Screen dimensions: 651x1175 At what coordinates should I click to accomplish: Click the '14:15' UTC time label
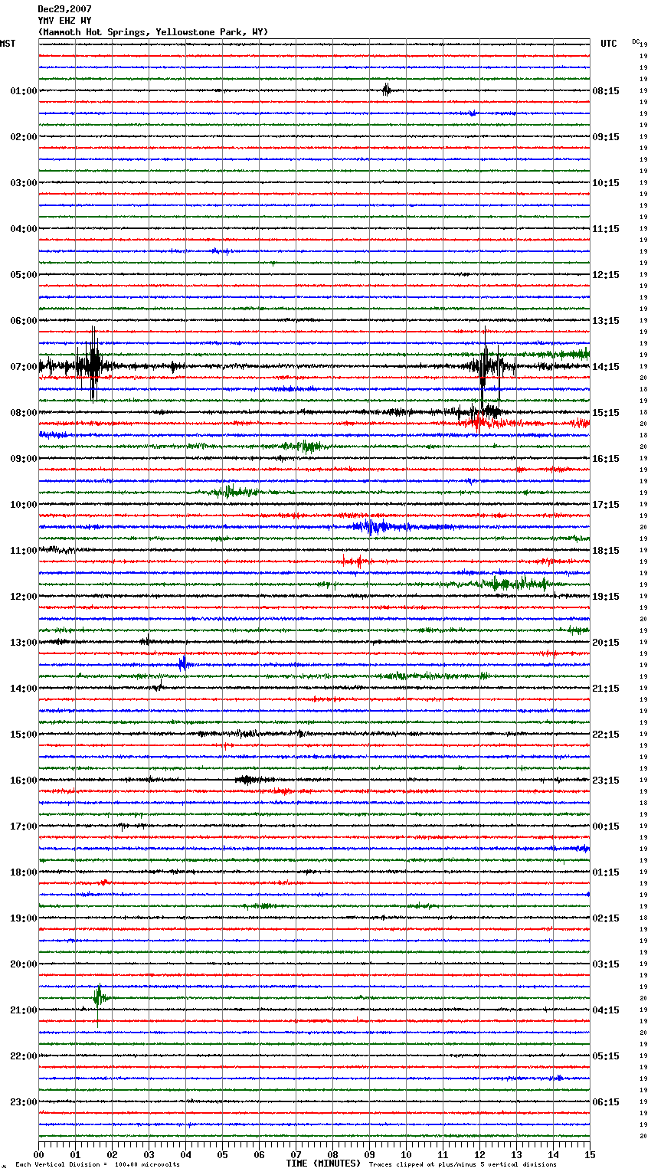click(x=606, y=367)
